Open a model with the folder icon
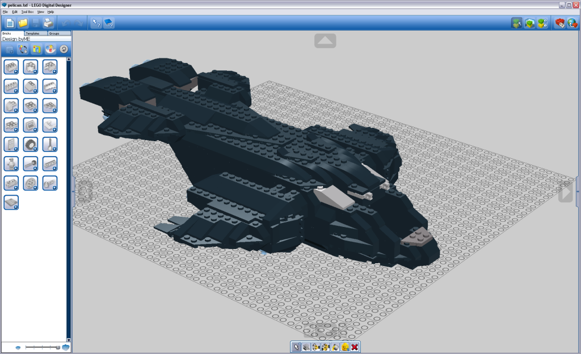Viewport: 581px width, 354px height. point(23,23)
